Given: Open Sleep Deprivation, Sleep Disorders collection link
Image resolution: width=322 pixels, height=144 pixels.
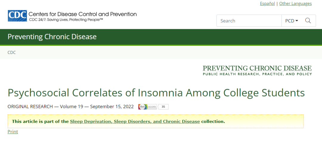Looking at the screenshot, I should (x=135, y=121).
